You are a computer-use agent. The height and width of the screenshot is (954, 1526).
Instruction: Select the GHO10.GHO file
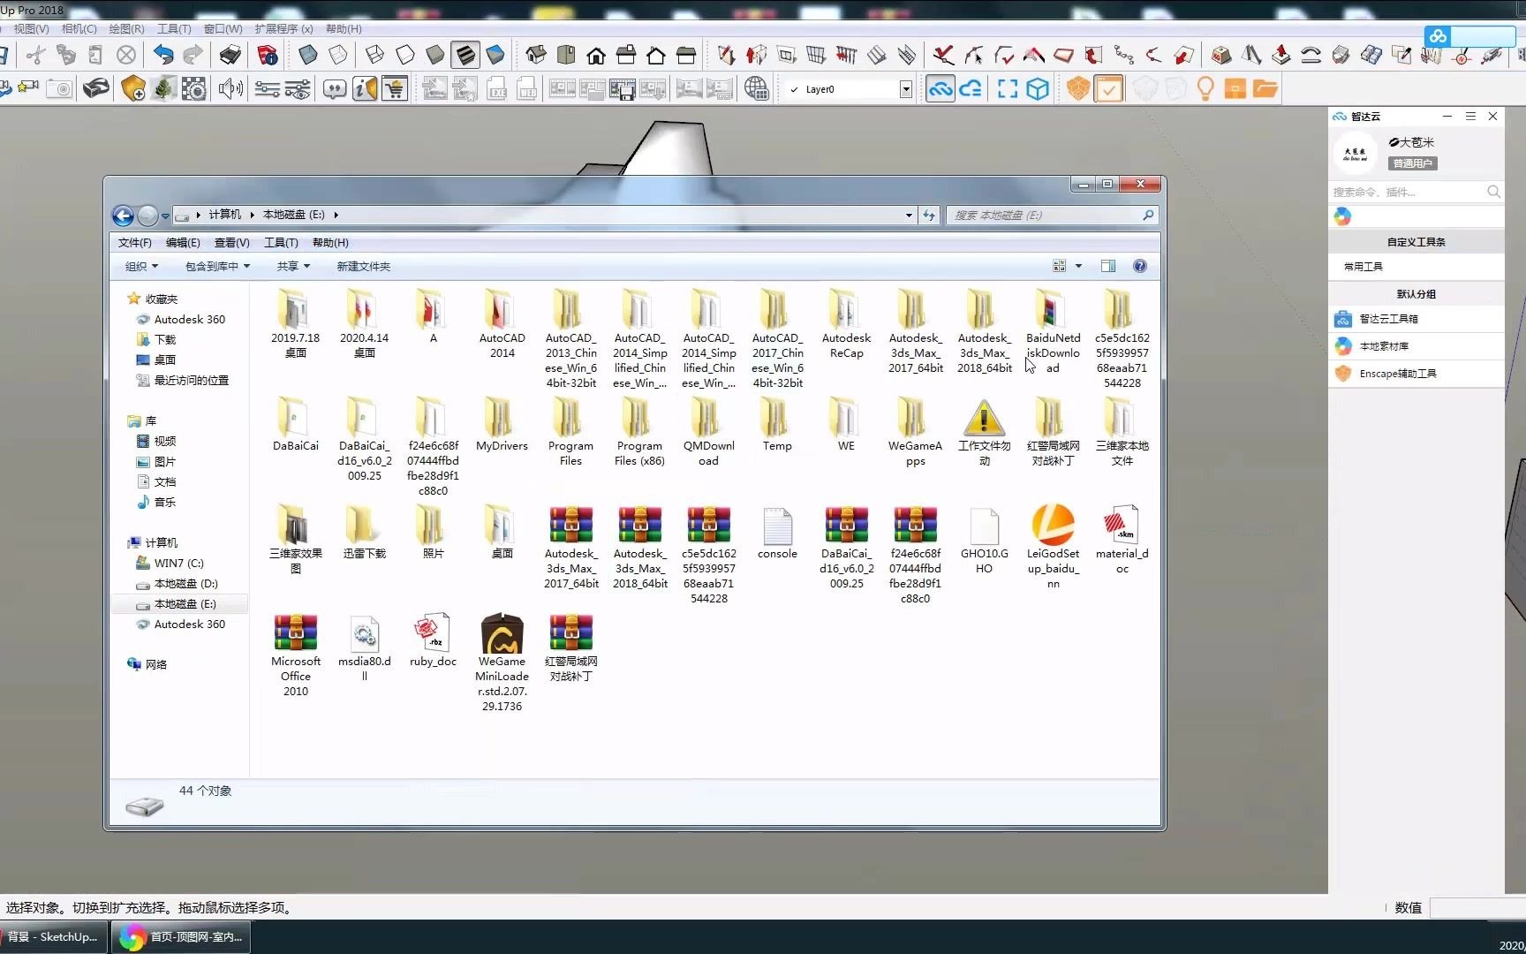984,541
